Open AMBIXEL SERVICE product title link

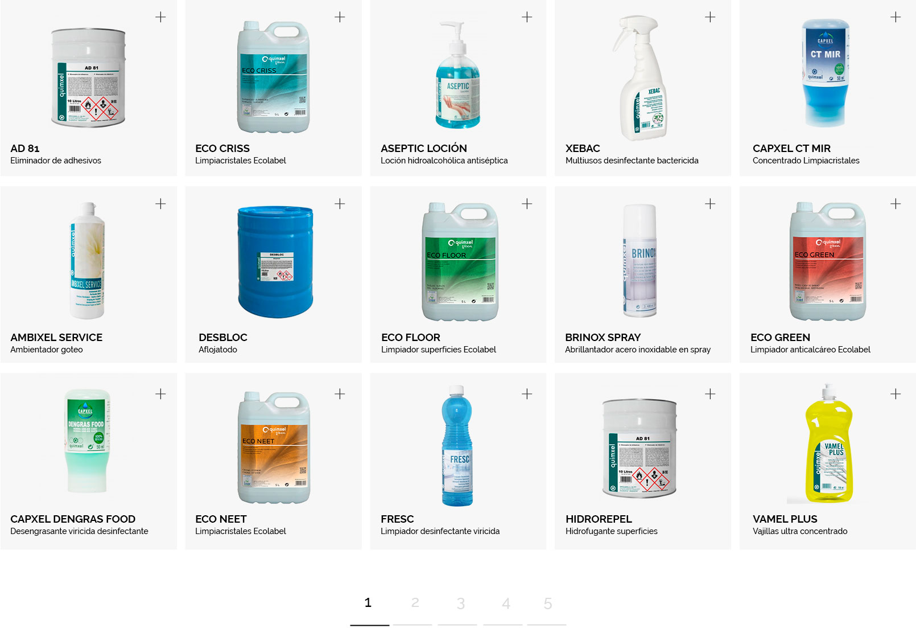(56, 338)
